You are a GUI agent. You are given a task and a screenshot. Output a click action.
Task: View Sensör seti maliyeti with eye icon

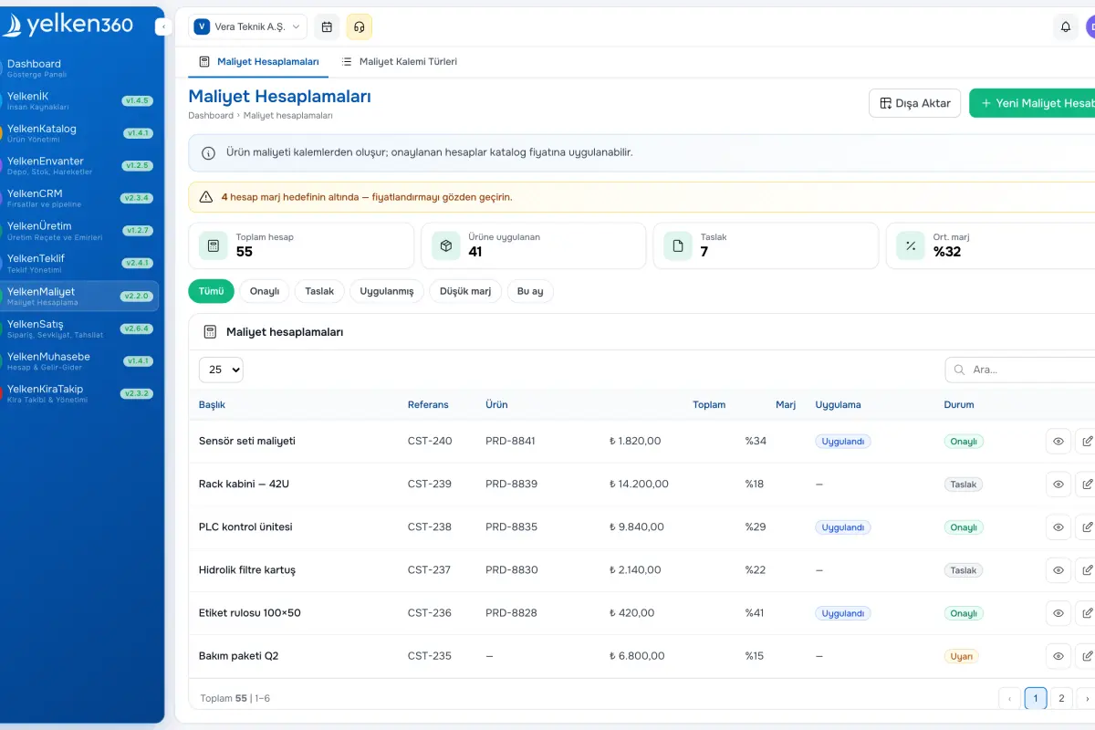tap(1058, 441)
